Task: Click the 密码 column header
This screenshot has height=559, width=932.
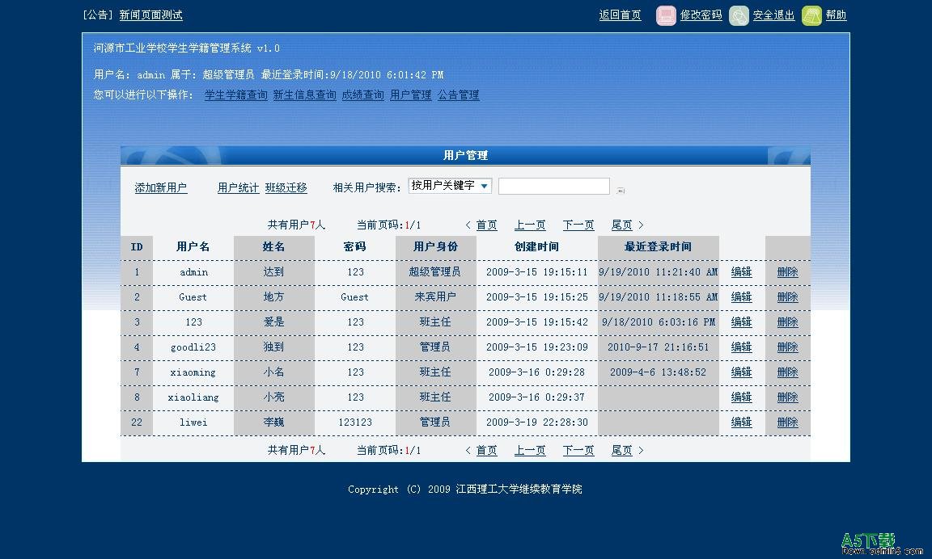Action: [x=355, y=247]
